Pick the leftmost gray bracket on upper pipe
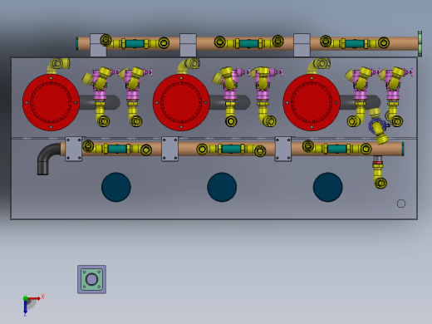Viewport: 432px width, 324px height. click(98, 45)
